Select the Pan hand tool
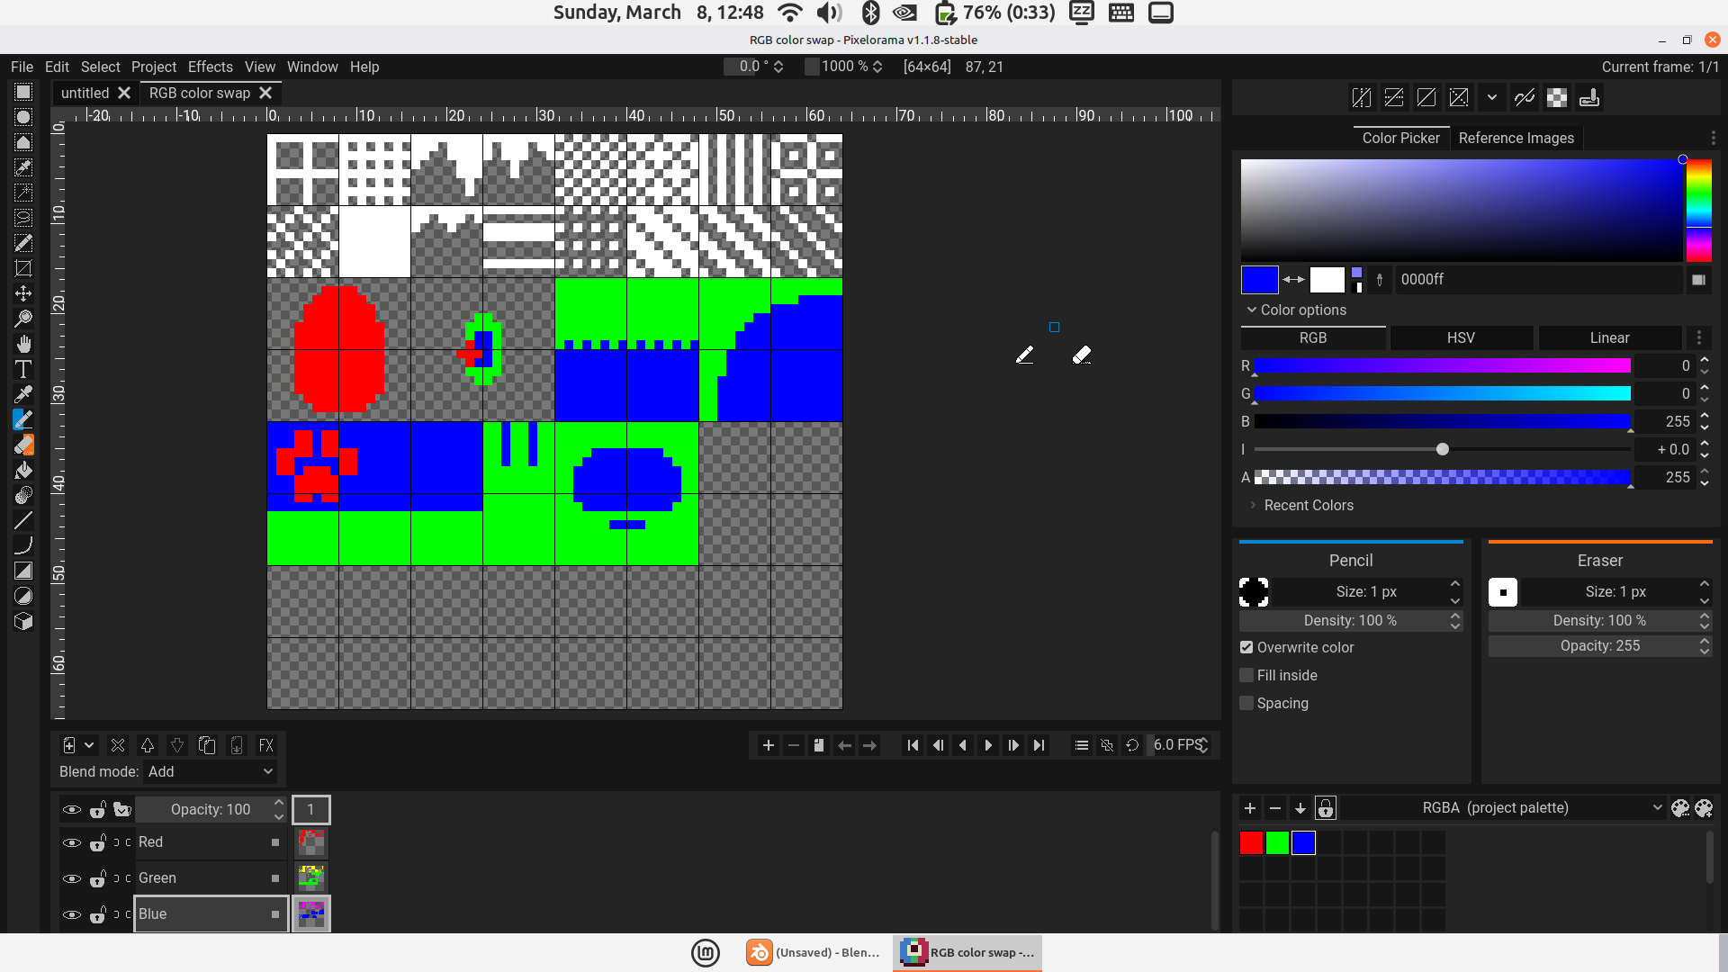 point(23,344)
